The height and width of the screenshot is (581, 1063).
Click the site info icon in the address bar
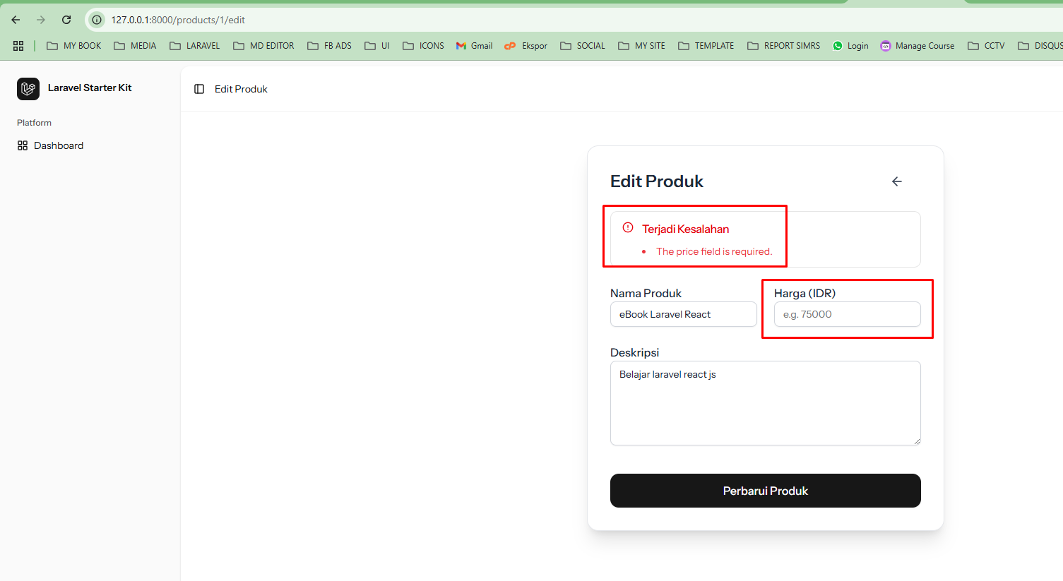pyautogui.click(x=95, y=20)
